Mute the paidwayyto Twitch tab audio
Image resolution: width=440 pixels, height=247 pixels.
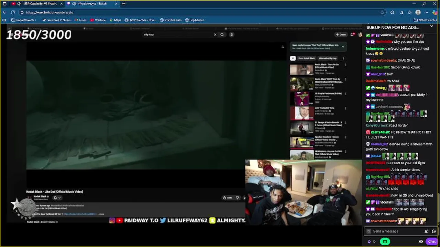click(x=74, y=4)
